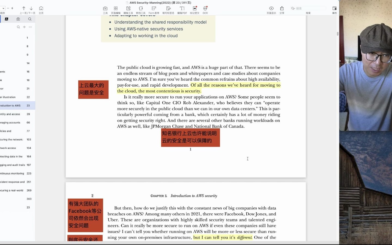Select the red note '知名银行上云也许能说明'
The width and height of the screenshot is (392, 245).
coord(190,137)
